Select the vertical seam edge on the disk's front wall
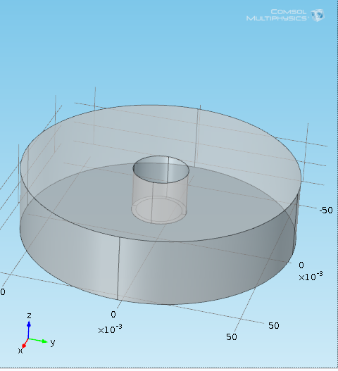 pos(118,268)
